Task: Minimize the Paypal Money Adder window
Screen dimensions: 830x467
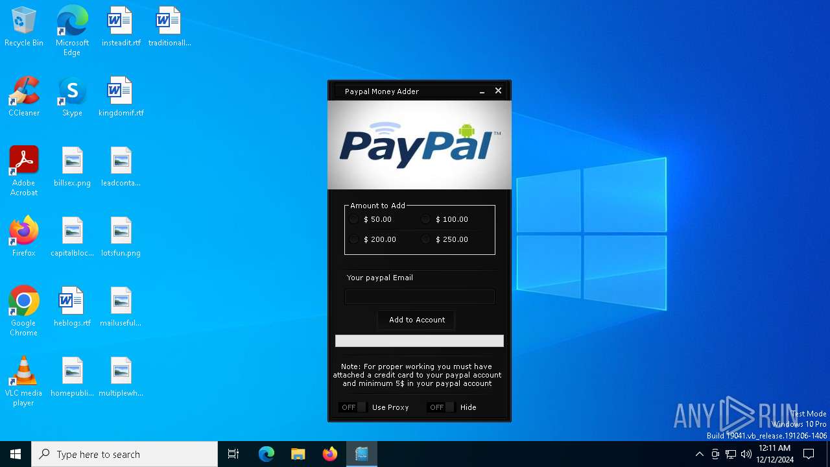Action: (482, 91)
